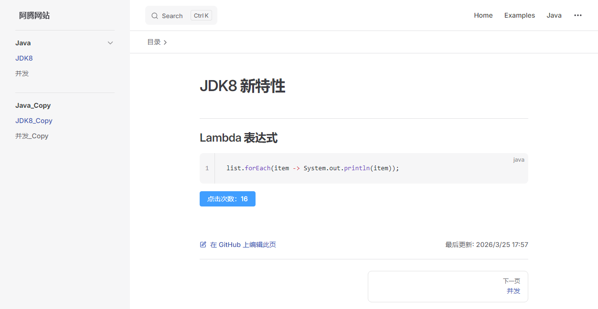Open the Examples nav item
The width and height of the screenshot is (598, 309).
[x=519, y=15]
